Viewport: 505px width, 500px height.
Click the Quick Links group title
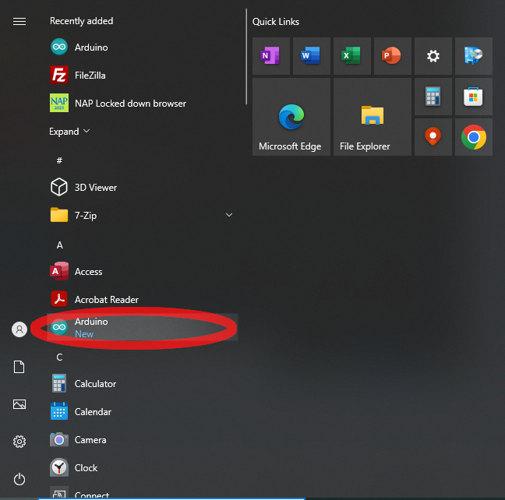pyautogui.click(x=276, y=22)
